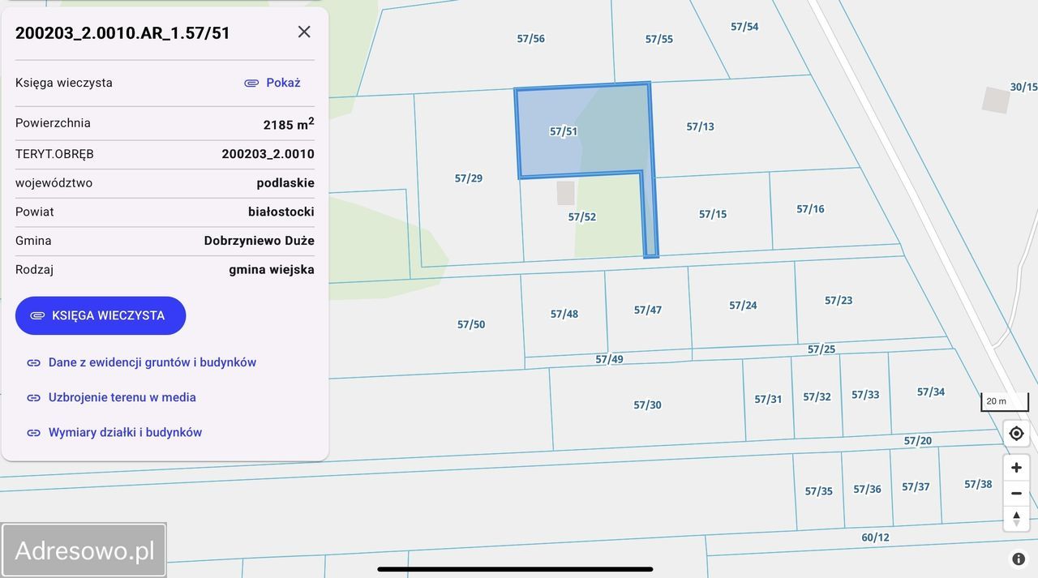Screen dimensions: 1038x578
Task: Click link icon beside Dane z ewidencji gruntów
Action: [33, 362]
